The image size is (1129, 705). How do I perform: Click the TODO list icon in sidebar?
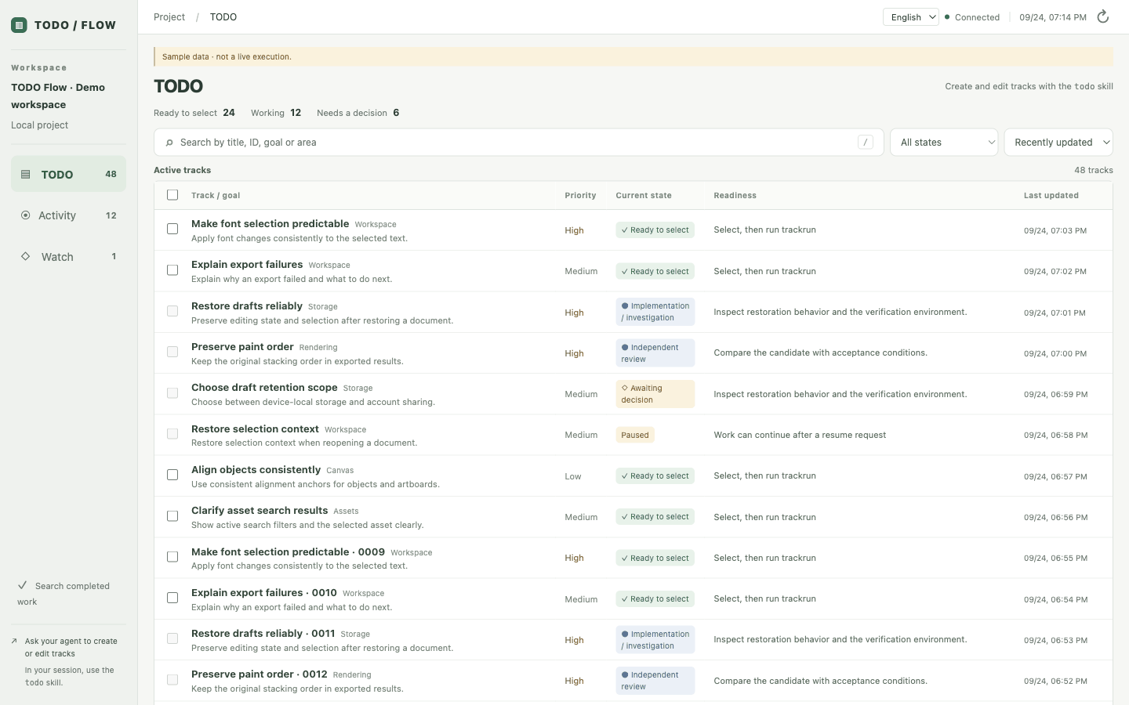[x=25, y=175]
